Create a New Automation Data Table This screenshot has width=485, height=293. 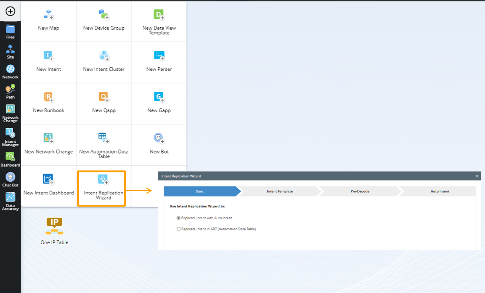pos(104,145)
